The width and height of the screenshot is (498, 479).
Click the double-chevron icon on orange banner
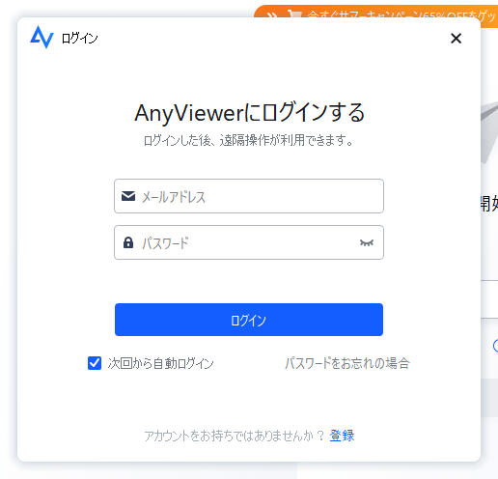pyautogui.click(x=272, y=15)
